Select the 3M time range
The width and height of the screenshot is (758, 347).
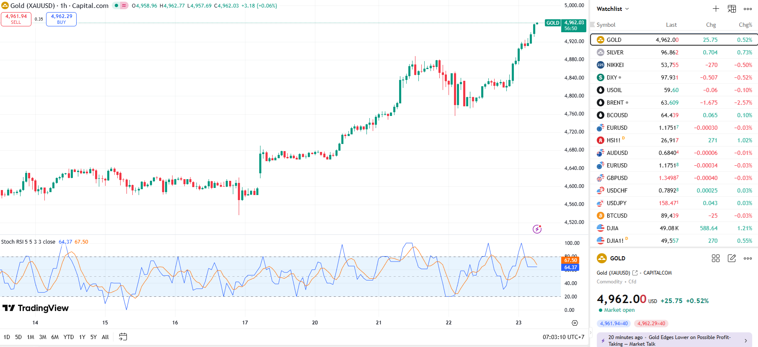pyautogui.click(x=43, y=337)
